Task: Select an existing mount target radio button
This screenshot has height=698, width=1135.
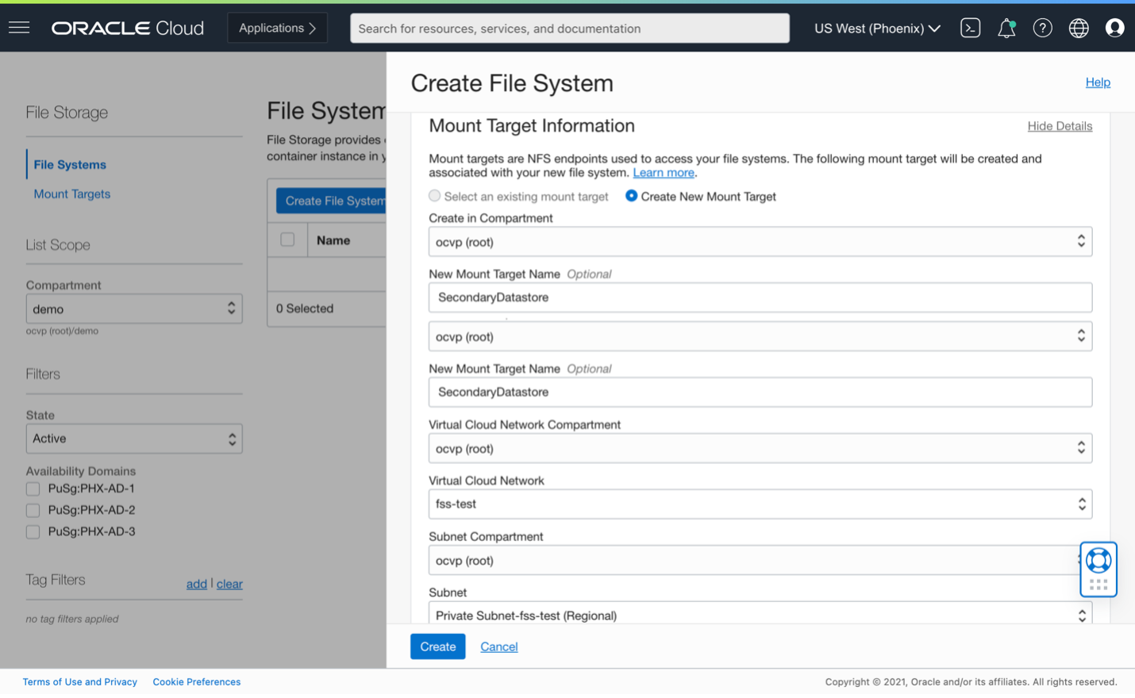Action: 435,195
